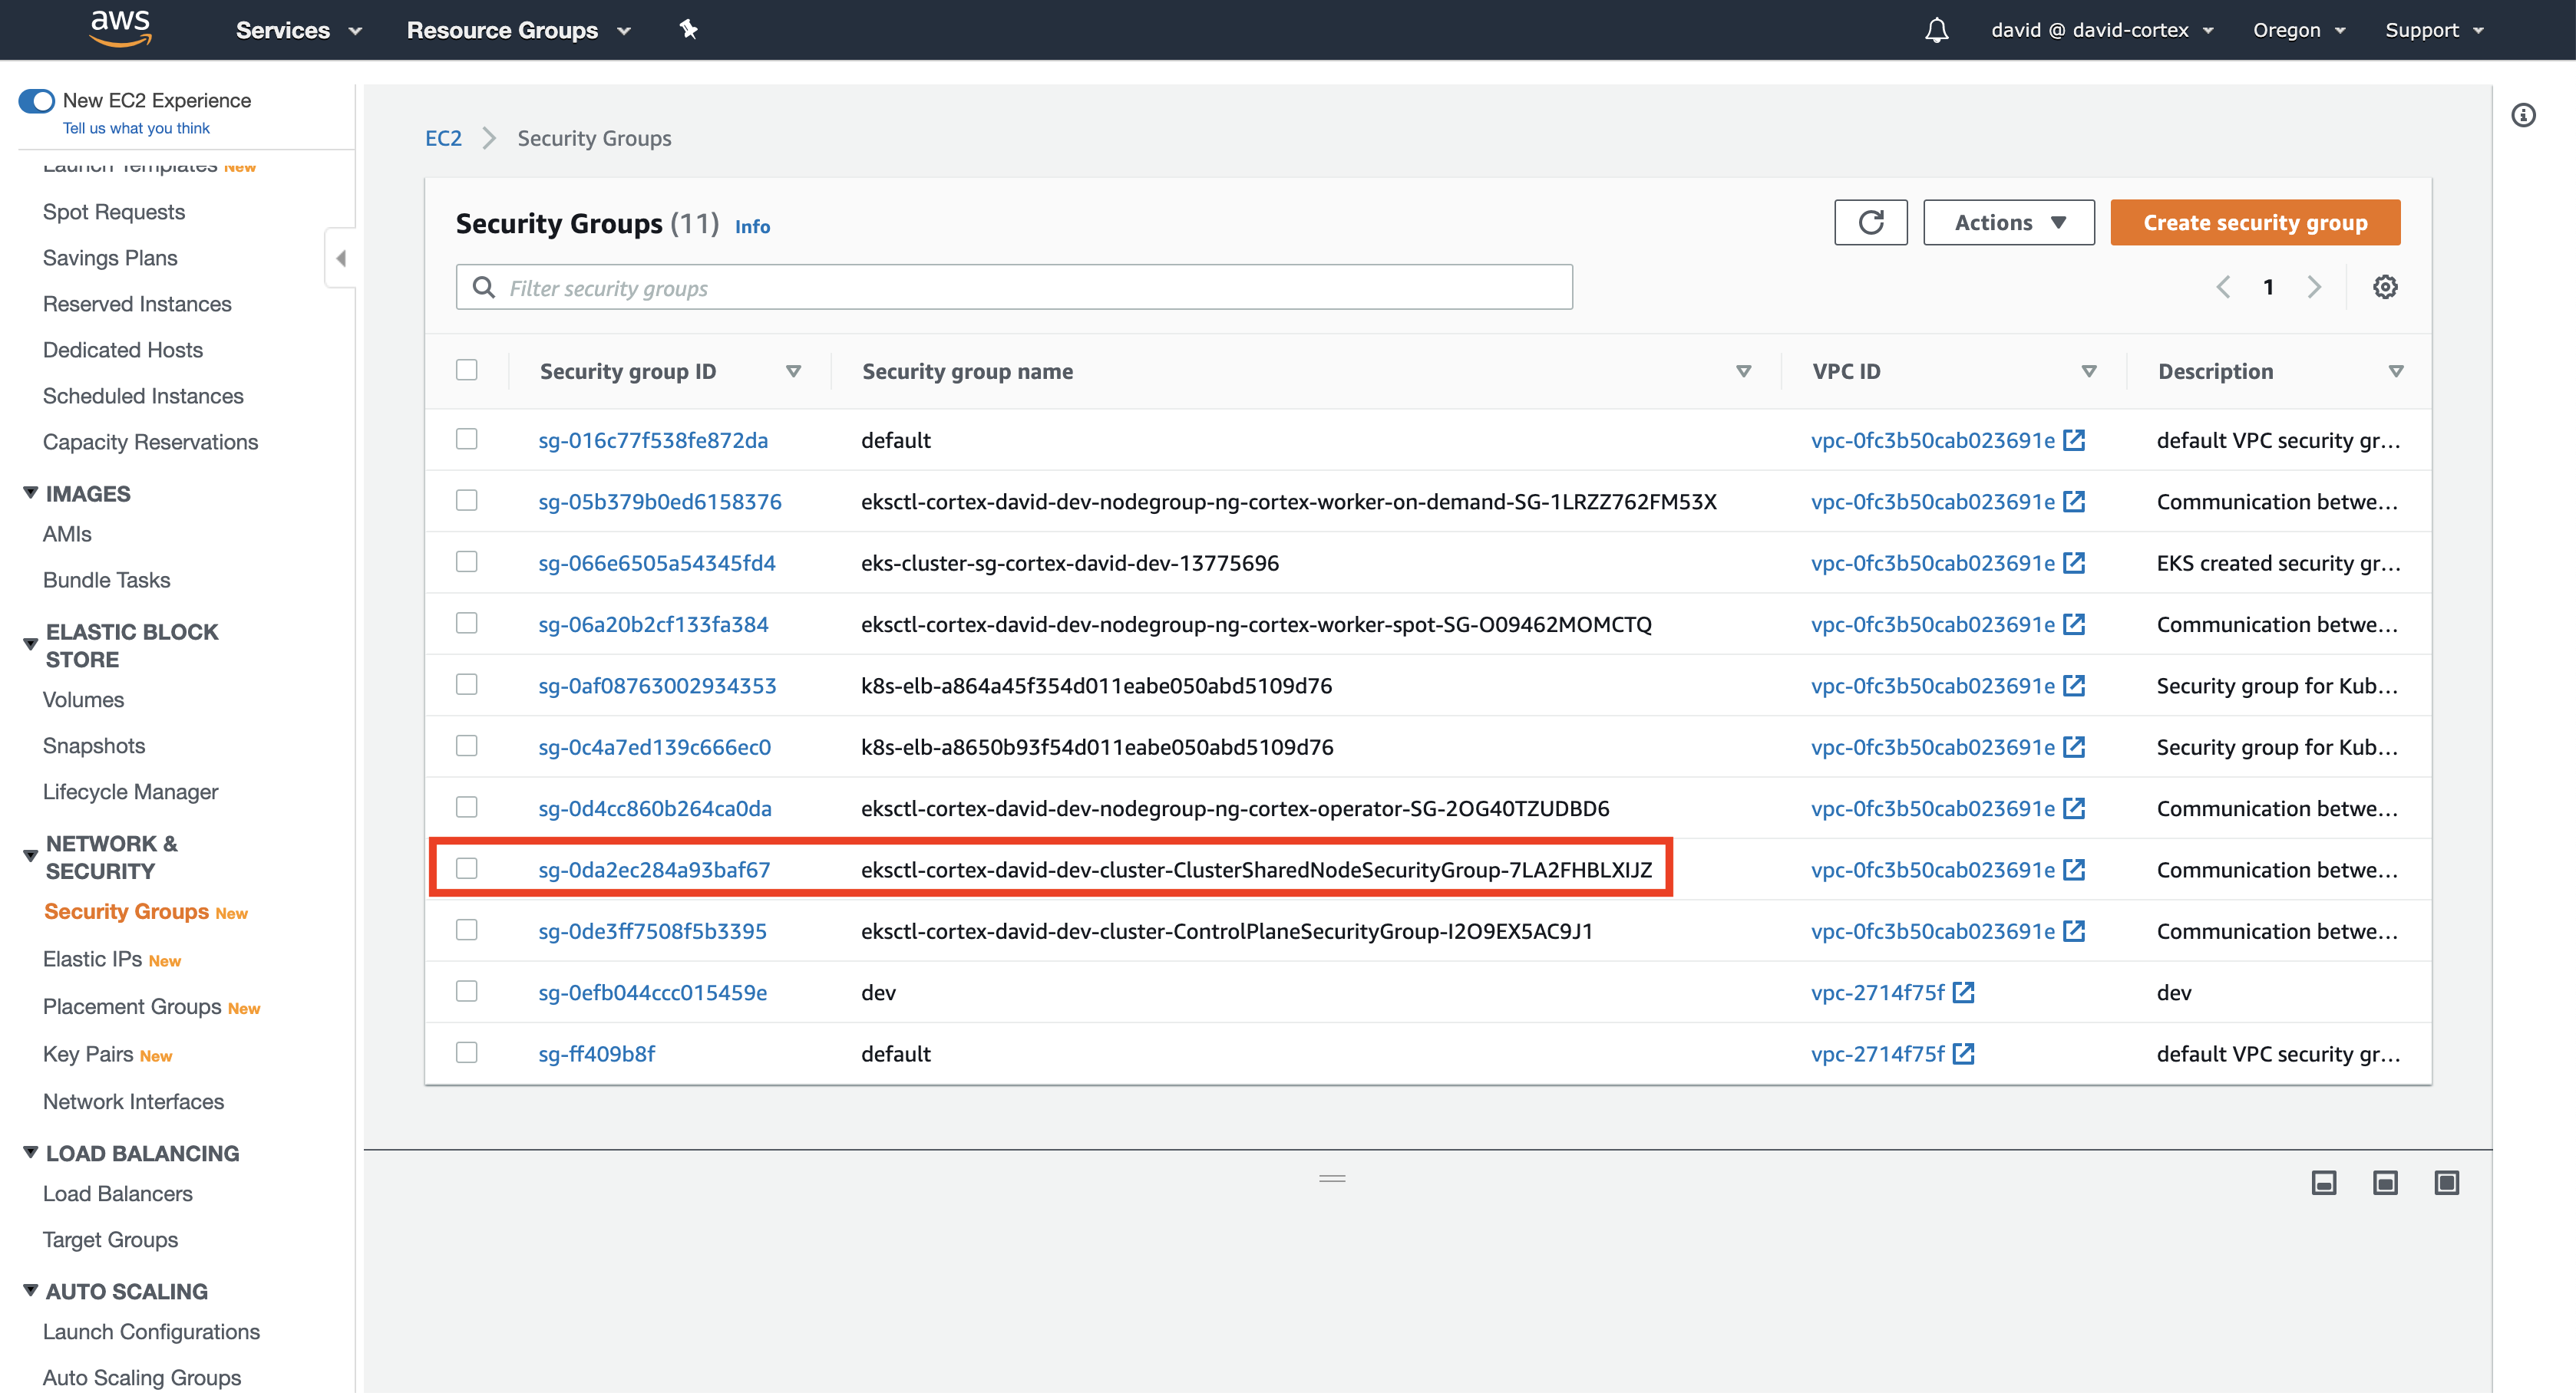The height and width of the screenshot is (1396, 2576).
Task: Grab the details pane resize handle
Action: 1331,1179
